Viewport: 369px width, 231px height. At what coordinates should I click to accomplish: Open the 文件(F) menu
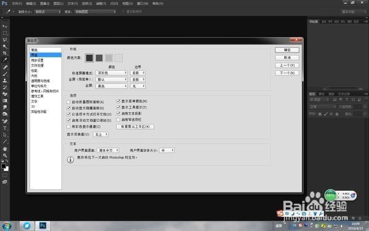(17, 4)
